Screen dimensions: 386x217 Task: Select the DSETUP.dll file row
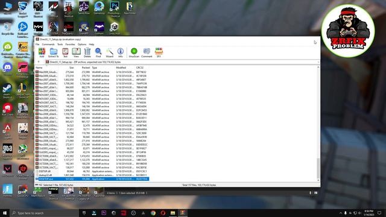click(x=92, y=171)
